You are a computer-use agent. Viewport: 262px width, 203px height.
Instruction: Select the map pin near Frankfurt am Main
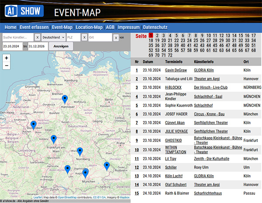[54, 140]
